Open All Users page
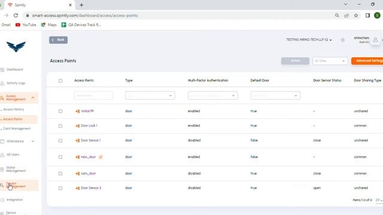This screenshot has height=215, width=383. tap(13, 155)
